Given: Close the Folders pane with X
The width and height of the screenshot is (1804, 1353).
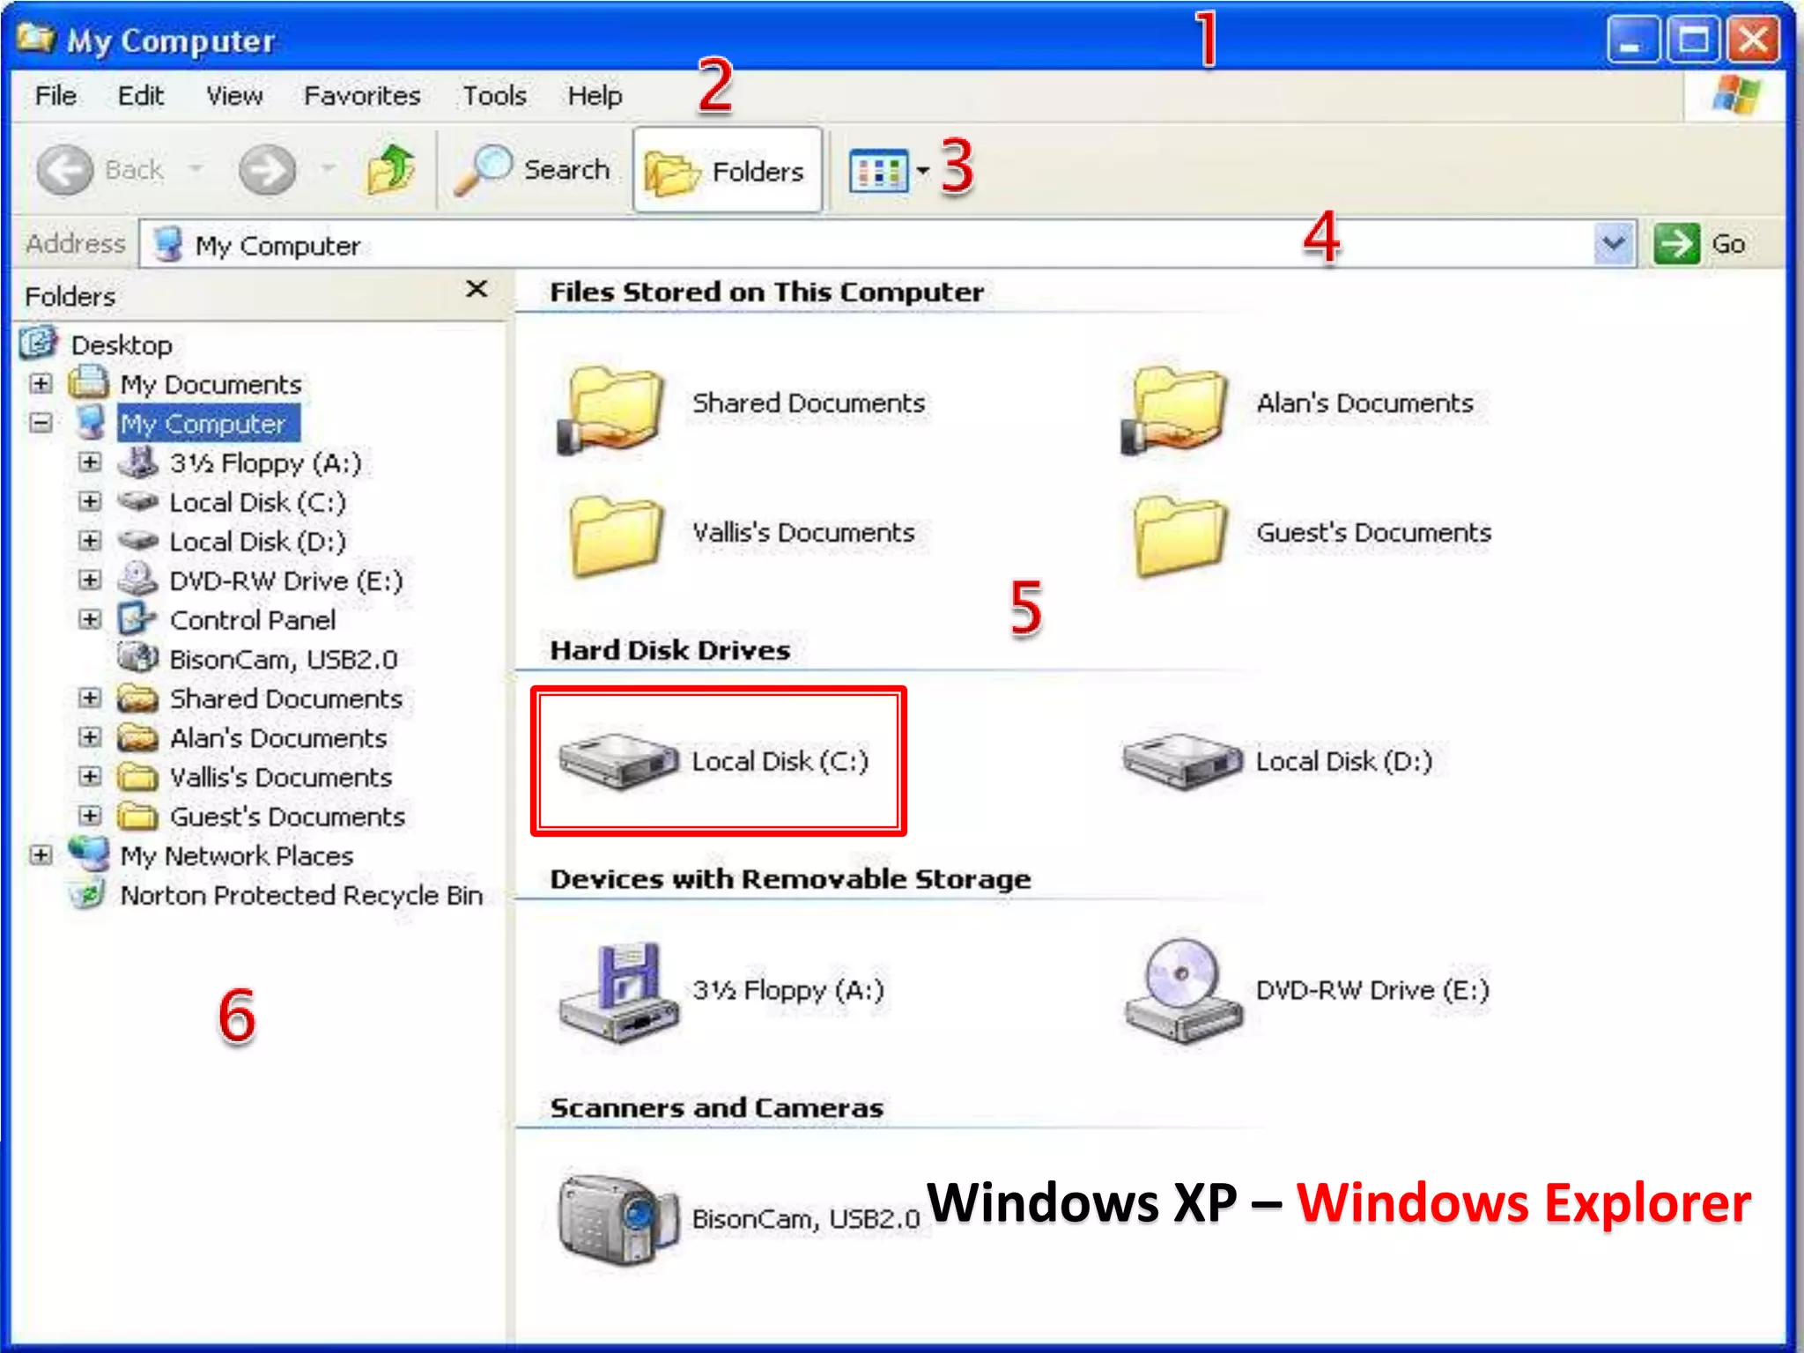Looking at the screenshot, I should [477, 289].
